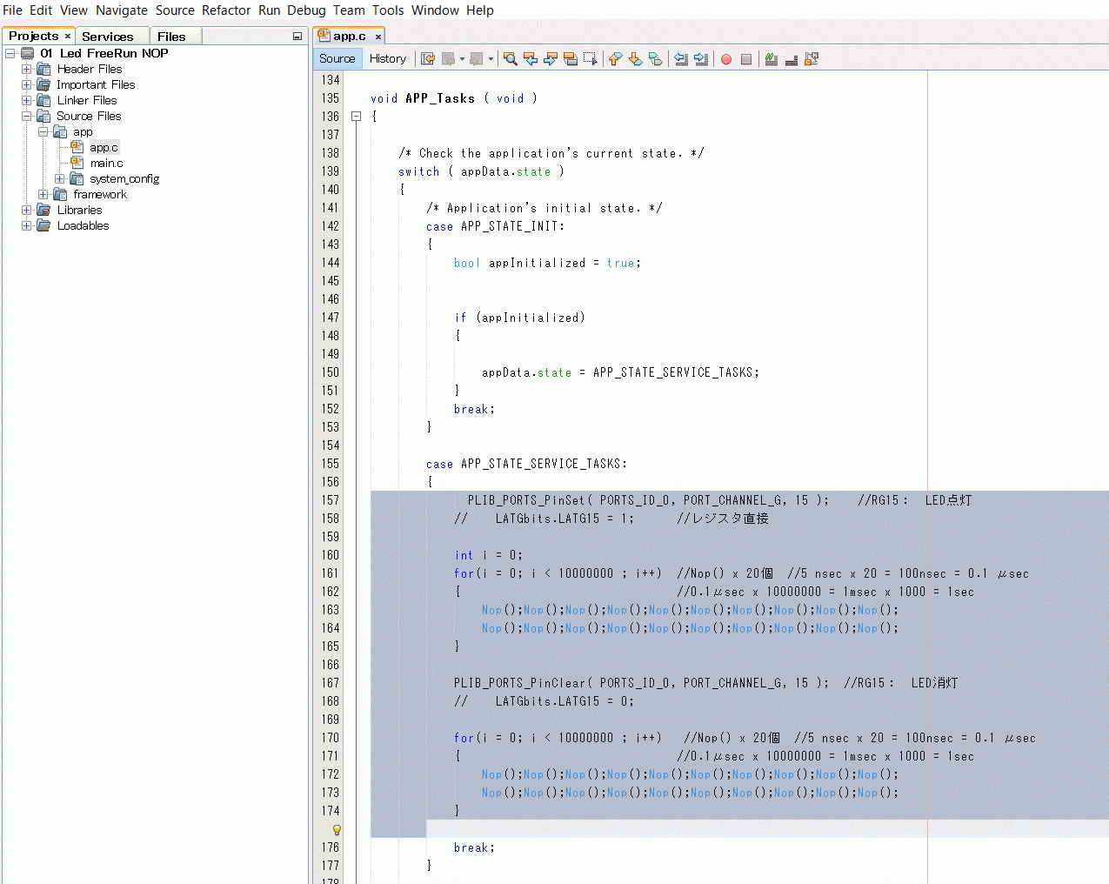Switch to the History view of app.c

point(387,58)
